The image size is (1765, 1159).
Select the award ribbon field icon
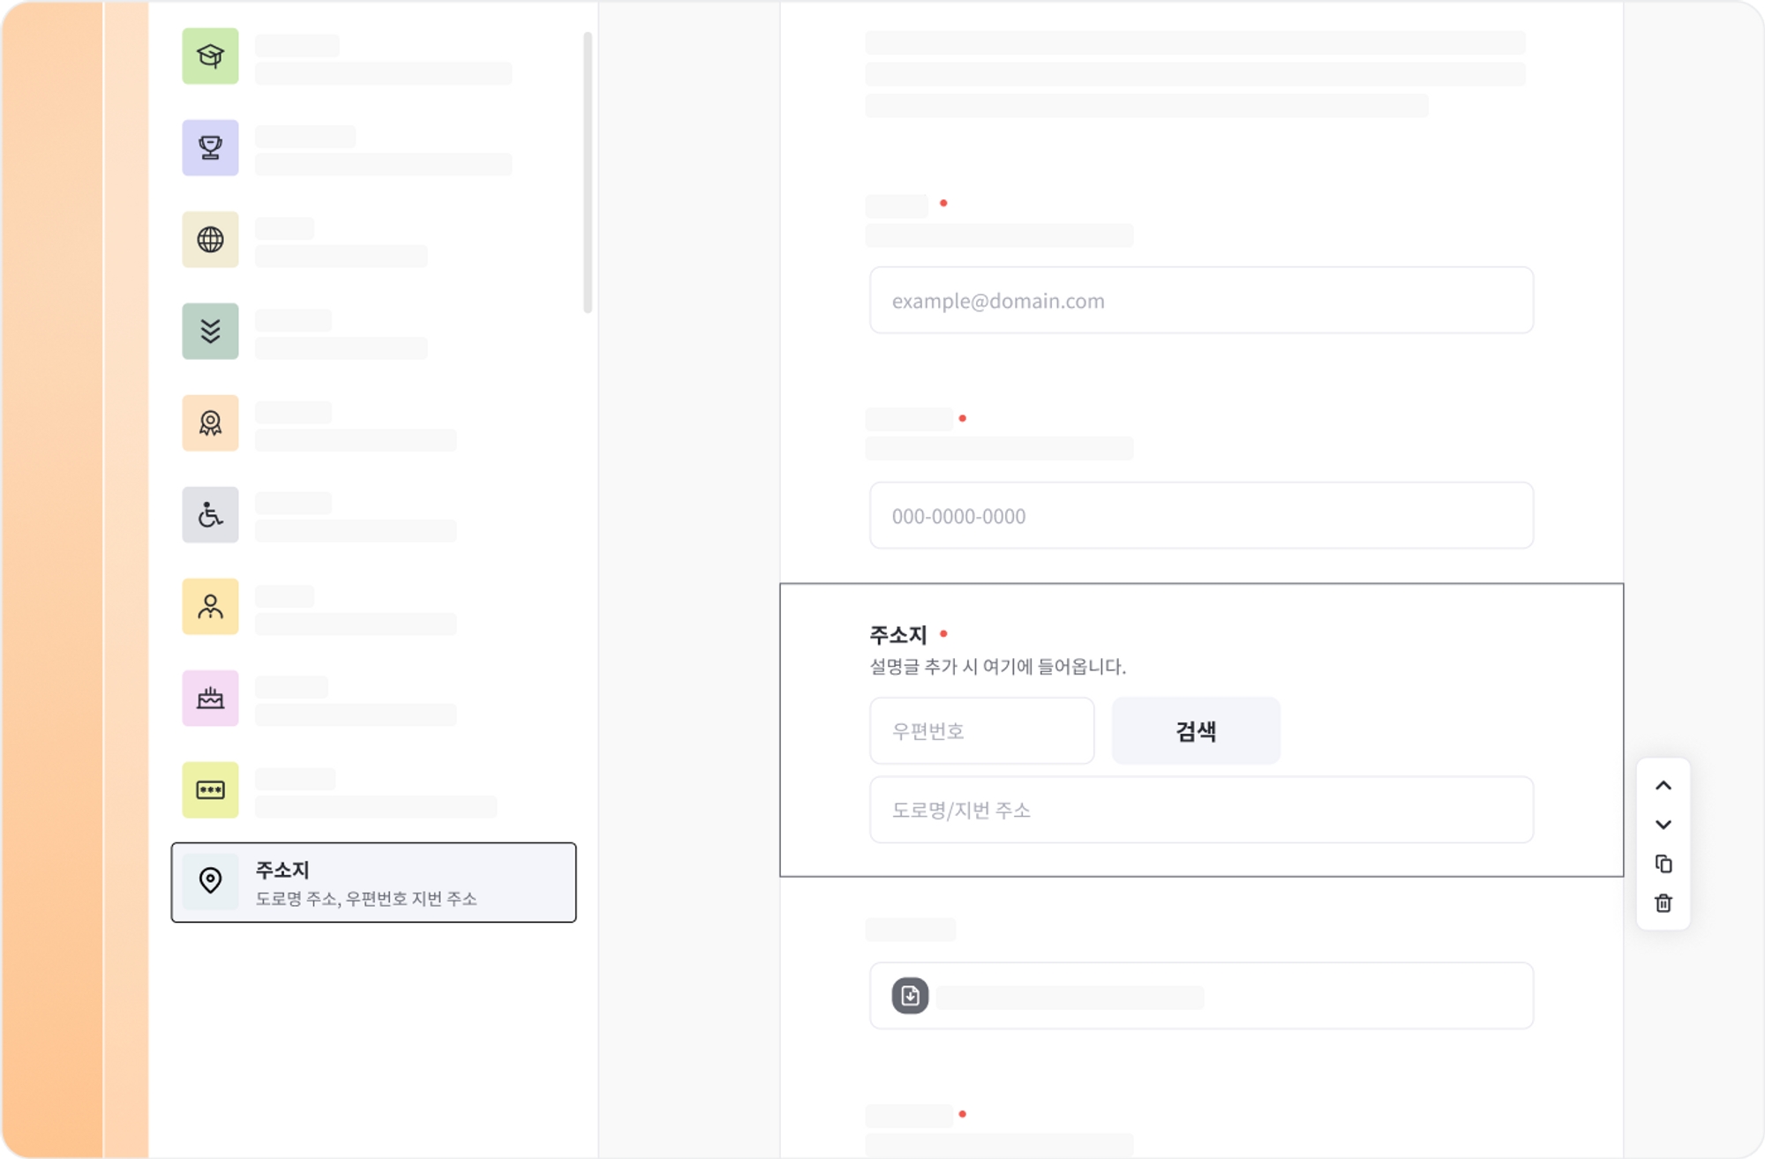click(x=210, y=423)
